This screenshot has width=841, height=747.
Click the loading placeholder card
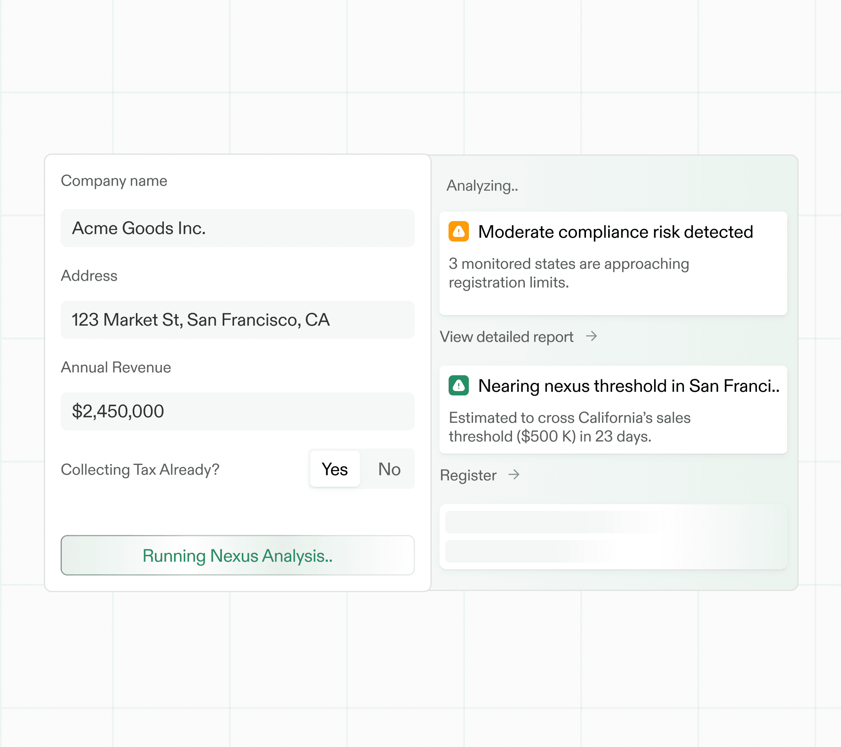(x=613, y=537)
